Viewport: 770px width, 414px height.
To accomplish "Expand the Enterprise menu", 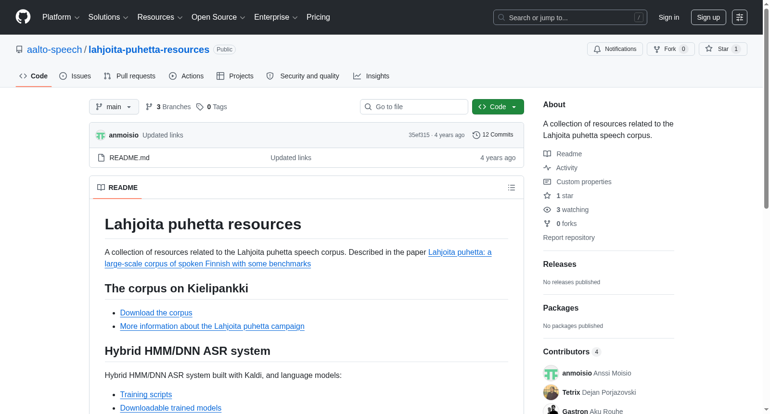I will pyautogui.click(x=276, y=17).
